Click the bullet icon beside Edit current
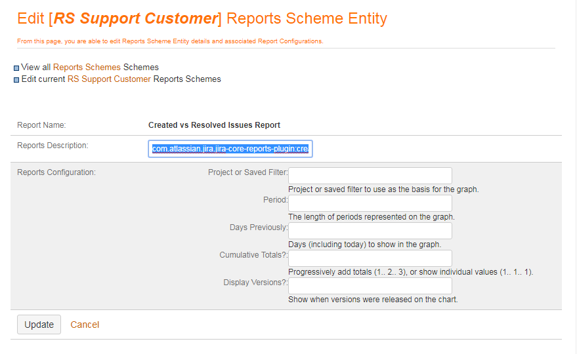 [16, 80]
